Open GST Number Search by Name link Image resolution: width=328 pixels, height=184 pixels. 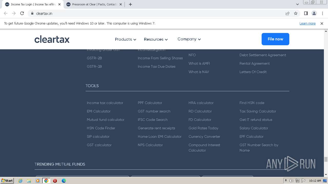(x=259, y=147)
